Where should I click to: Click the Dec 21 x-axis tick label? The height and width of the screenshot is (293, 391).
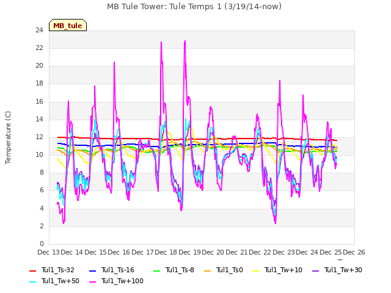click(236, 252)
